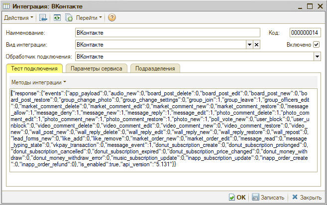Click in the Код field
This screenshot has width=327, height=205.
coord(305,33)
